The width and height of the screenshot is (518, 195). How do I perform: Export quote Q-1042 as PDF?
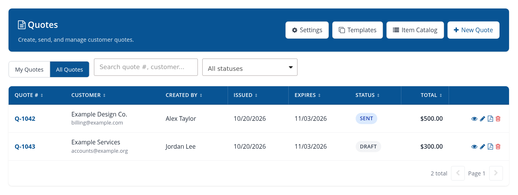click(x=490, y=119)
